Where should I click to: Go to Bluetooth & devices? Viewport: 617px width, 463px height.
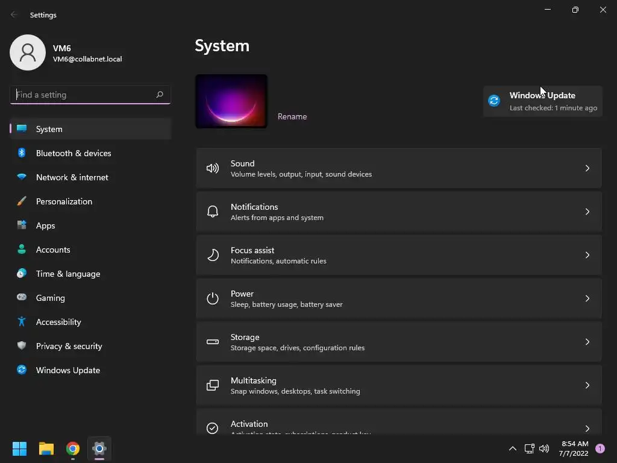pos(90,153)
